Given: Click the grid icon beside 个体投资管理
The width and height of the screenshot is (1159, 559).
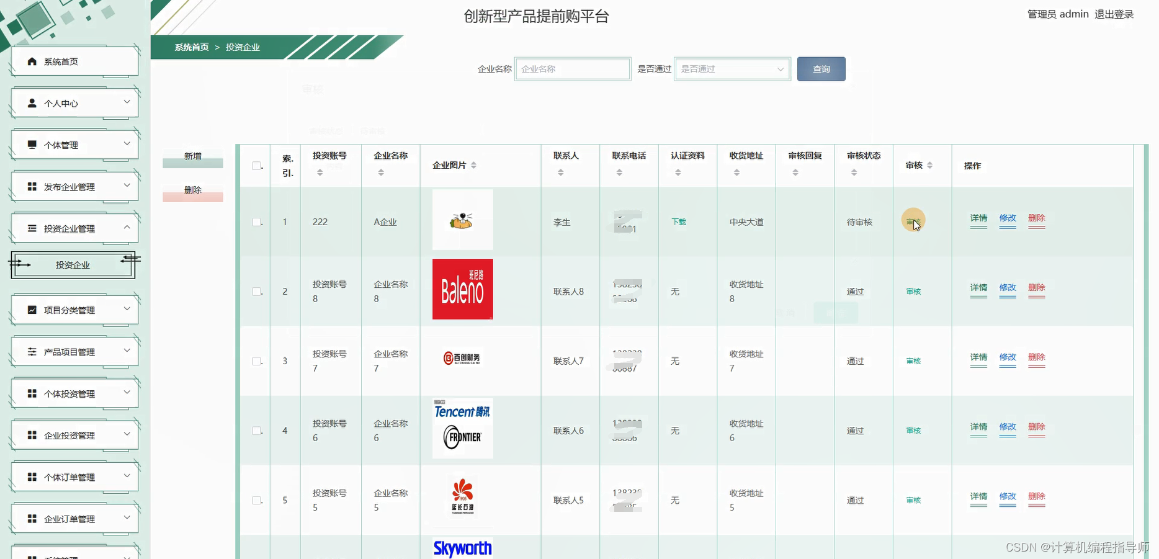Looking at the screenshot, I should [32, 393].
